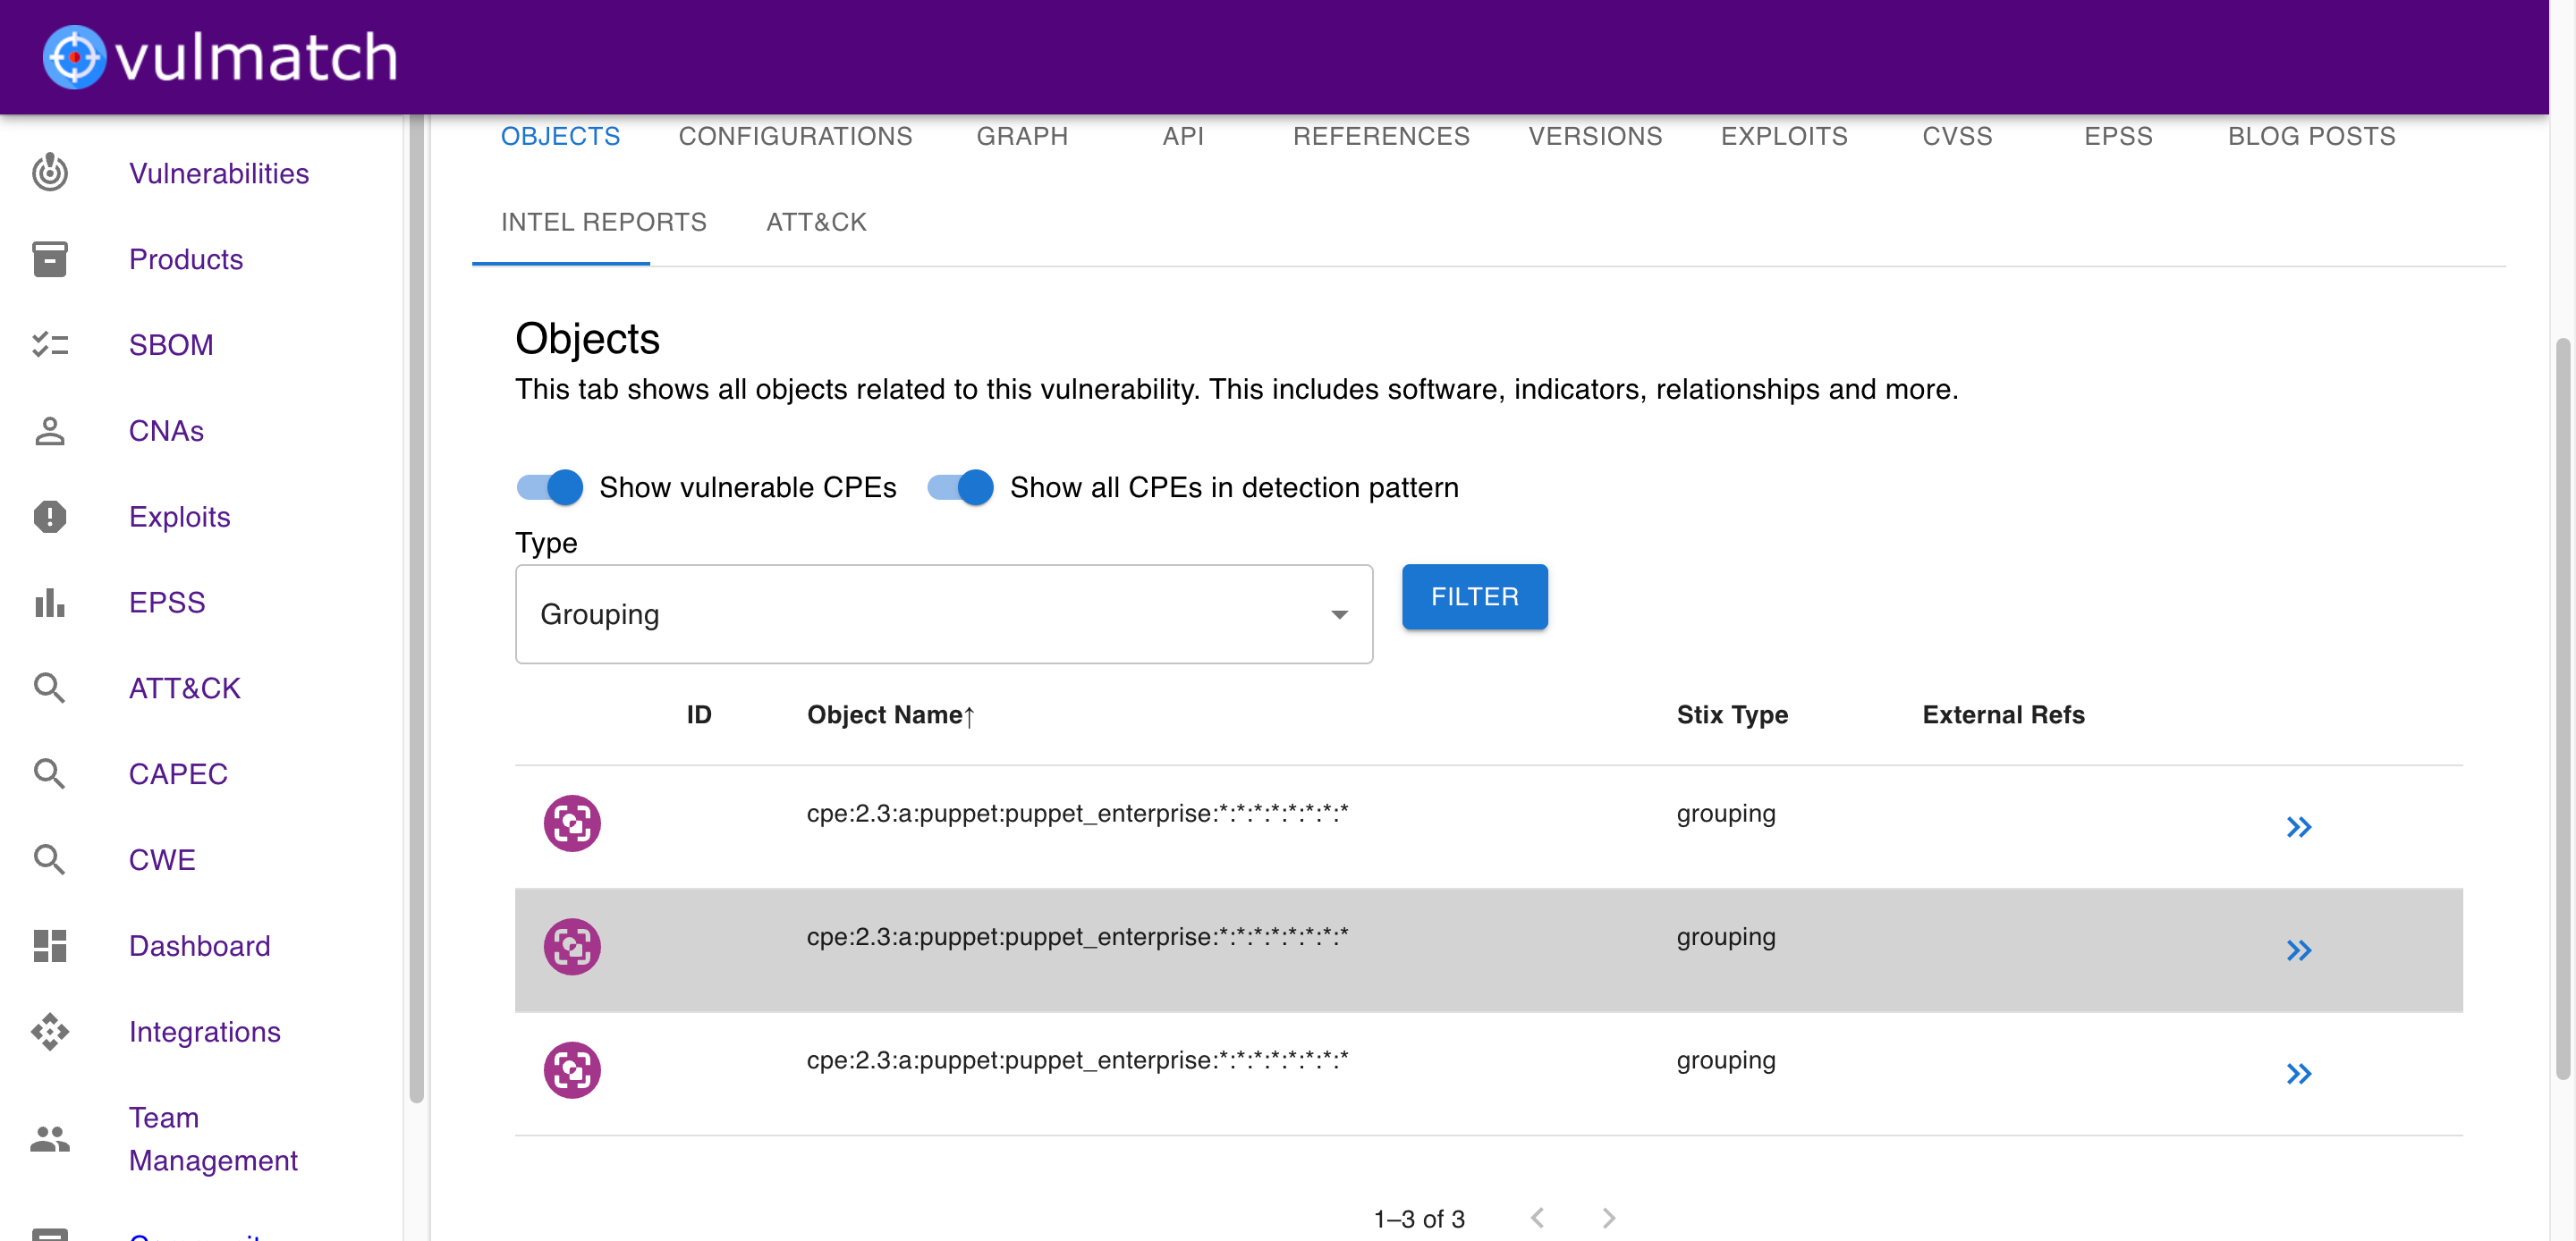Click the grouping icon in first row
Viewport: 2576px width, 1241px height.
[572, 823]
